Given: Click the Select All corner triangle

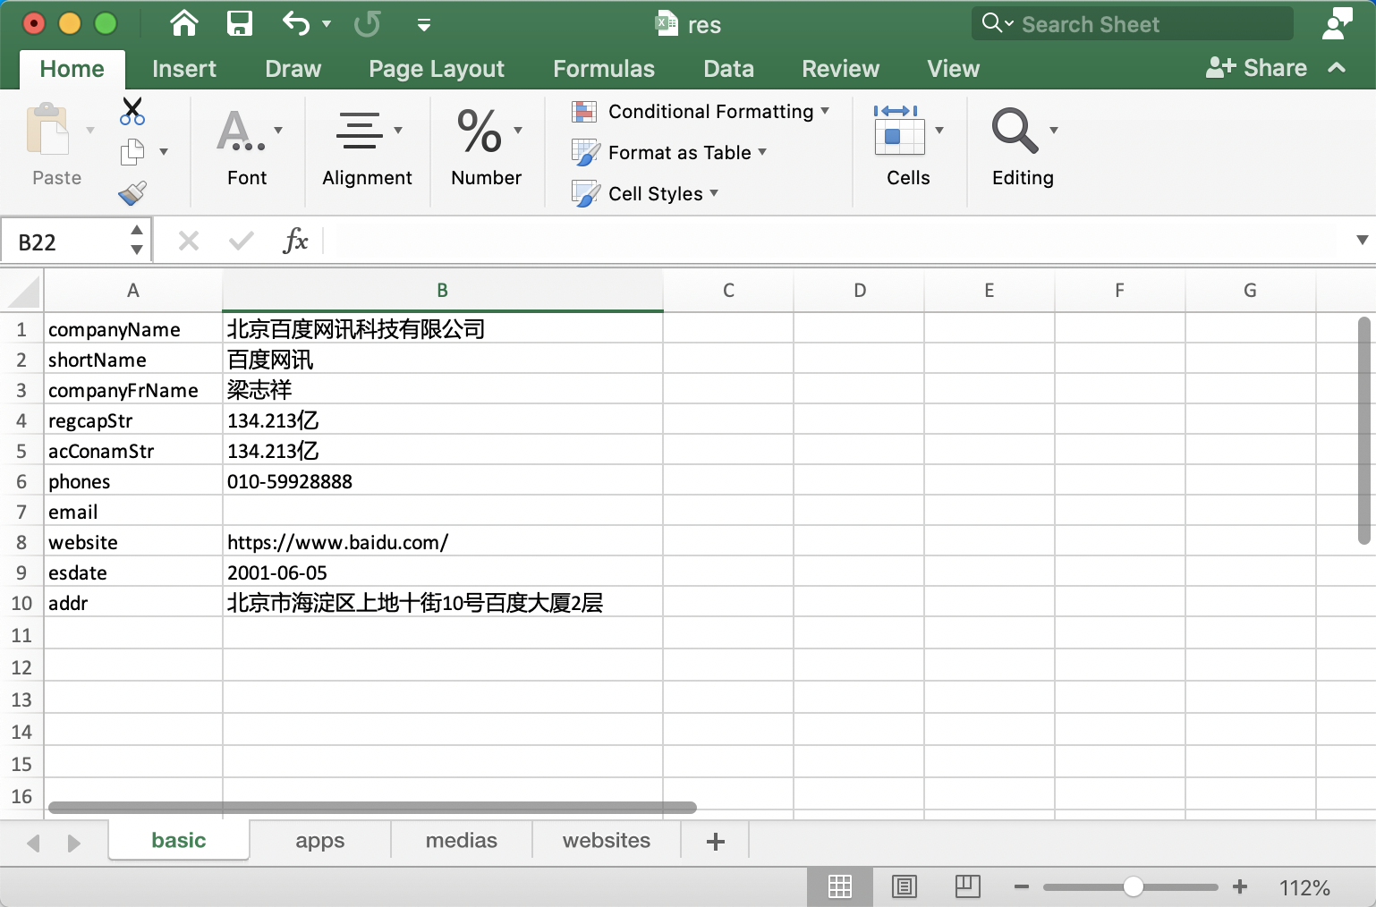Looking at the screenshot, I should tap(23, 292).
